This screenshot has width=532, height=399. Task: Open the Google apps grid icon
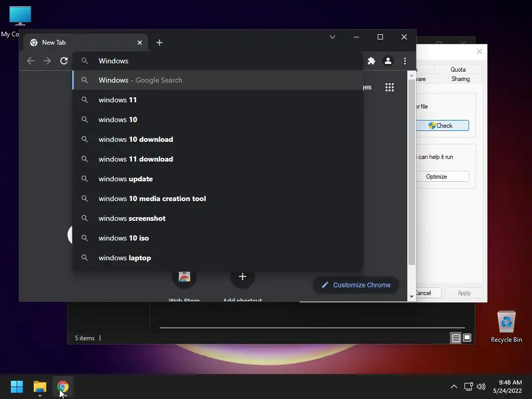[390, 87]
